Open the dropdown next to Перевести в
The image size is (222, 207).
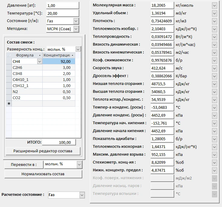pos(79,164)
